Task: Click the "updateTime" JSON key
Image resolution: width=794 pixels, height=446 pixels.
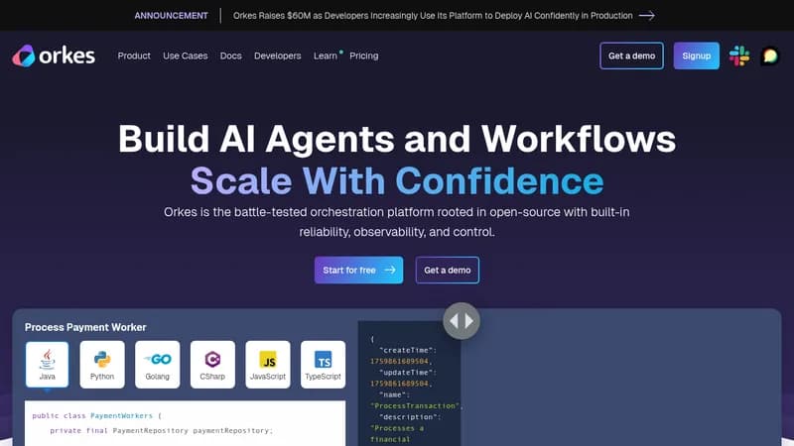Action: pyautogui.click(x=408, y=373)
